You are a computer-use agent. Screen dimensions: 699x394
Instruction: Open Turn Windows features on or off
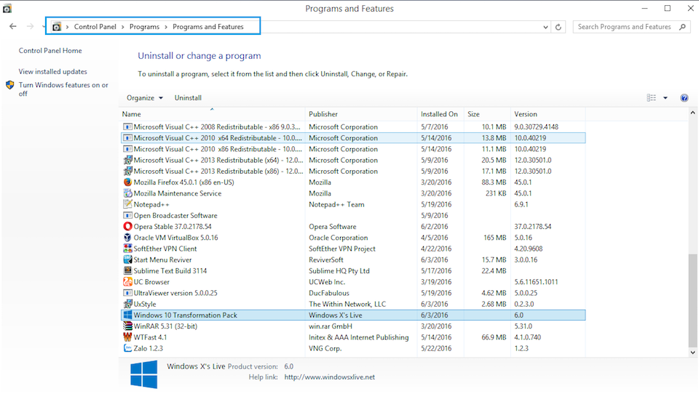[x=63, y=89]
